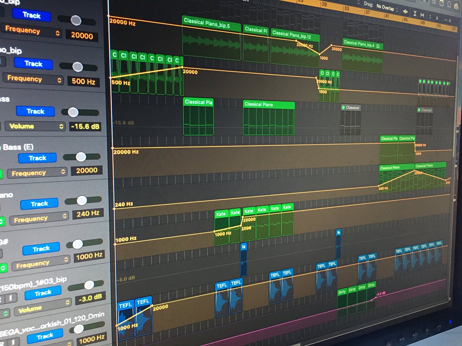Click the -15.6 dB automation value field
This screenshot has height=346, width=462.
point(85,126)
